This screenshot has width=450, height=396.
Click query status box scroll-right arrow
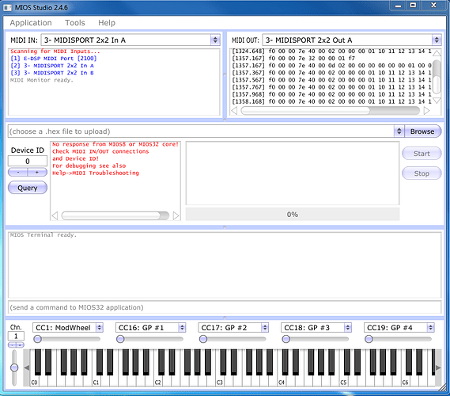pos(176,215)
